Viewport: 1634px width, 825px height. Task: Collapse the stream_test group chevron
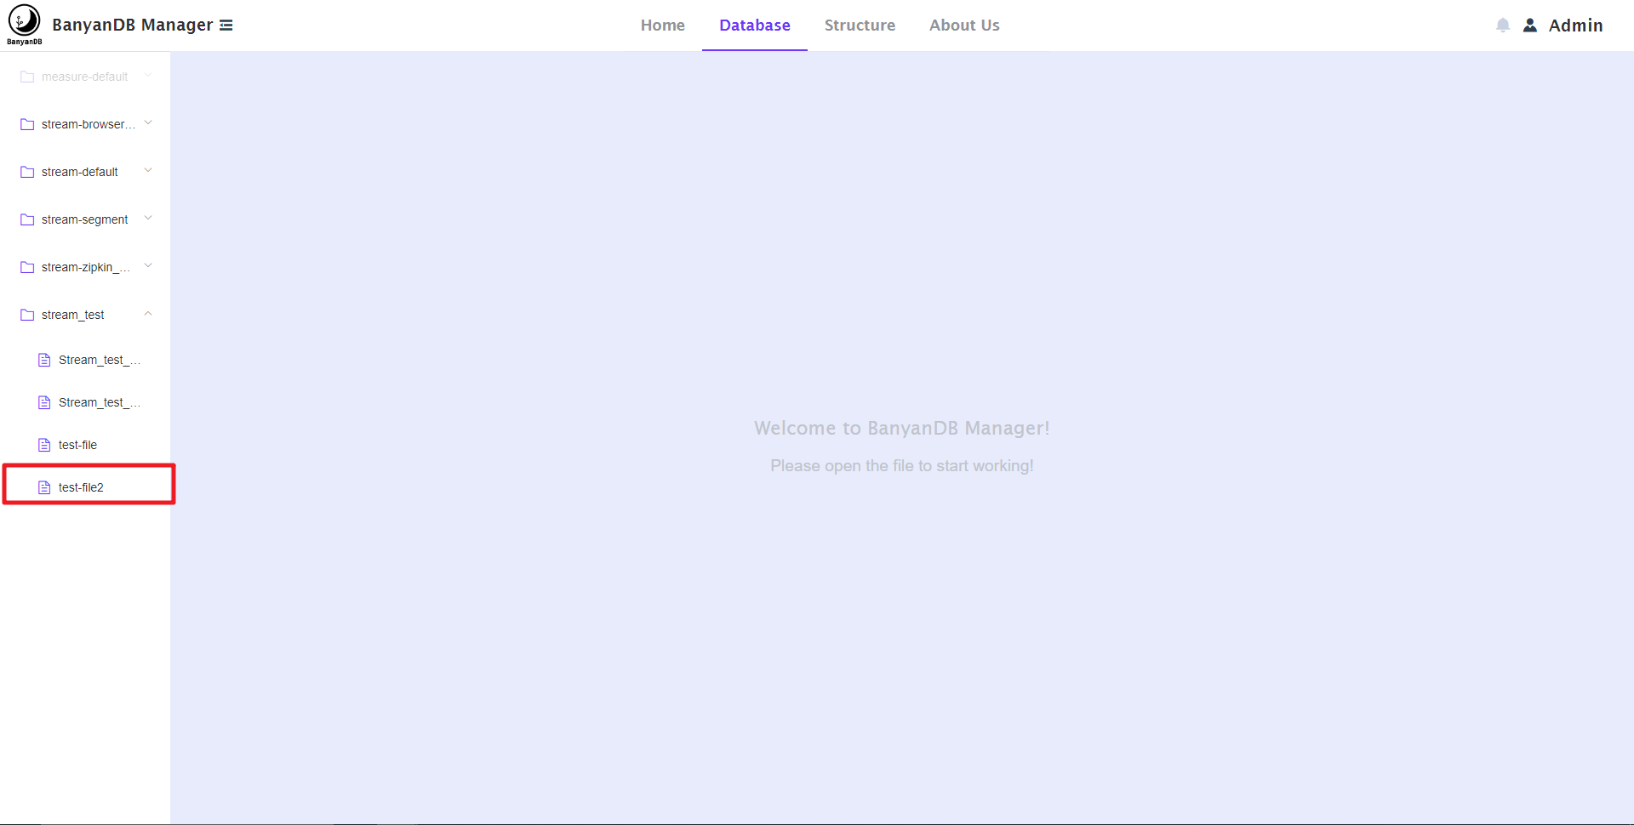pyautogui.click(x=148, y=313)
